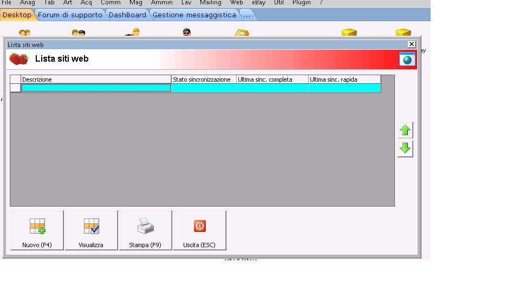Screen dimensions: 520x292
Task: Open the eBay menu
Action: 259,3
